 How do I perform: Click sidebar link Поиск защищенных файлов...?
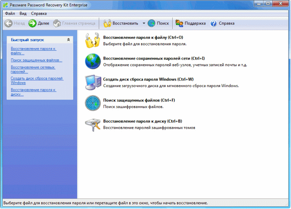pyautogui.click(x=36, y=60)
